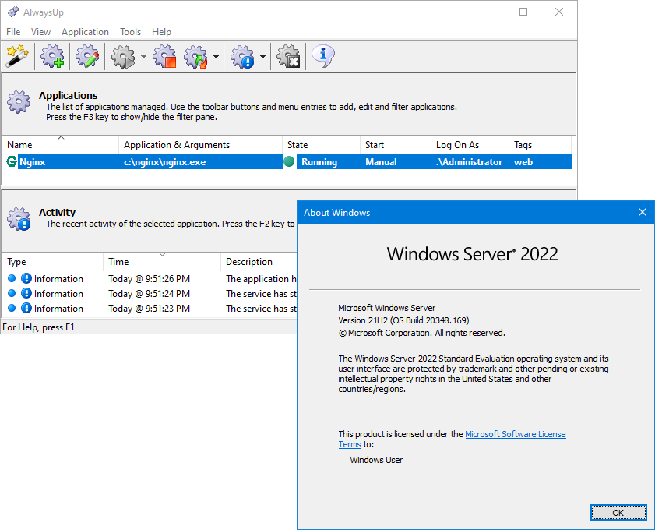
Task: Click the Manual start type cell
Action: pyautogui.click(x=381, y=162)
